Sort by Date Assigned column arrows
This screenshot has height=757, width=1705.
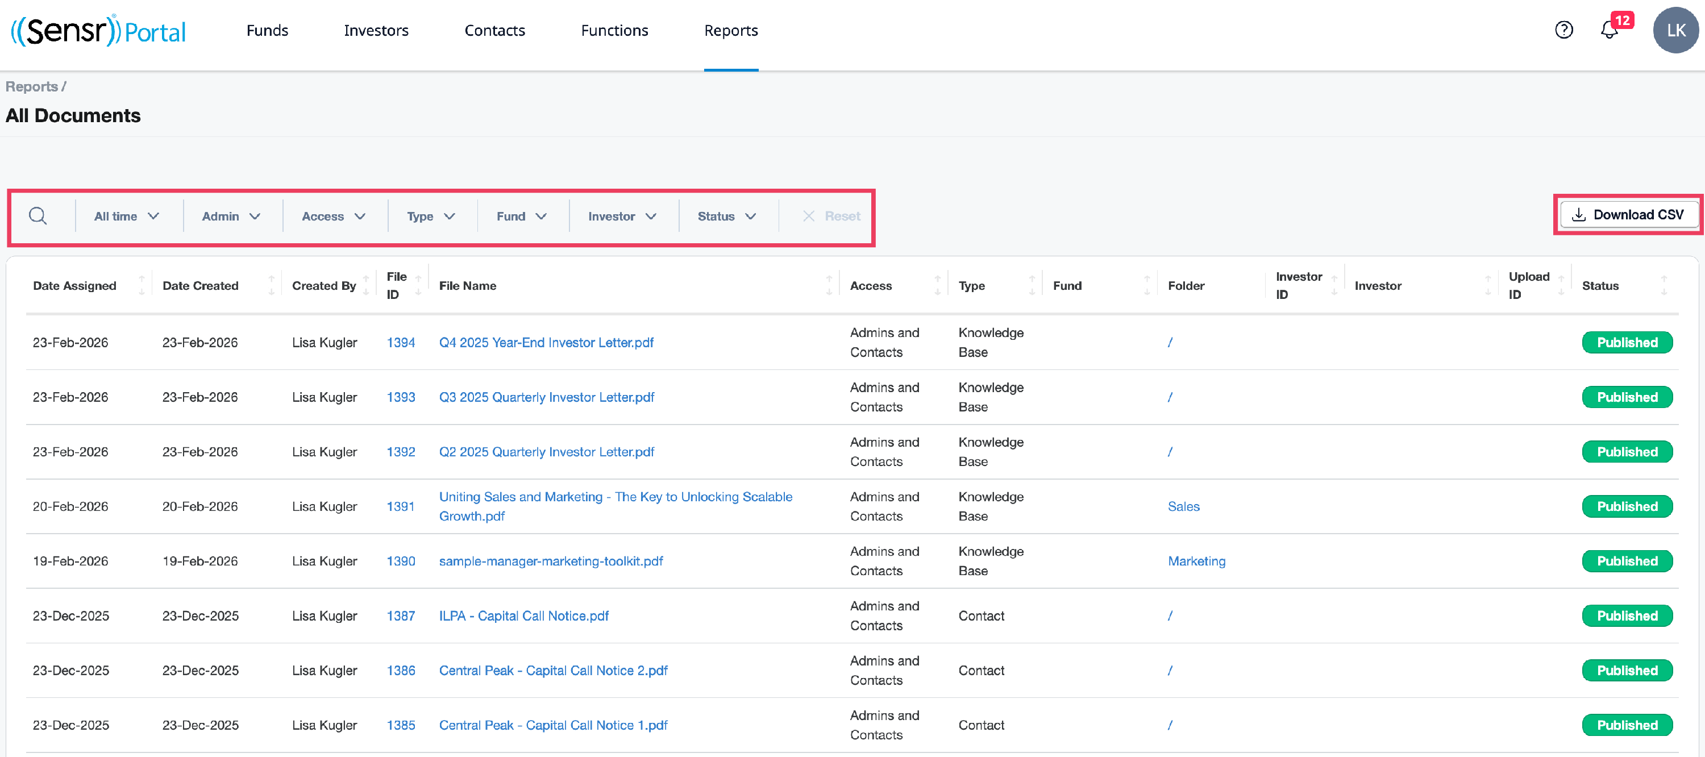(141, 285)
